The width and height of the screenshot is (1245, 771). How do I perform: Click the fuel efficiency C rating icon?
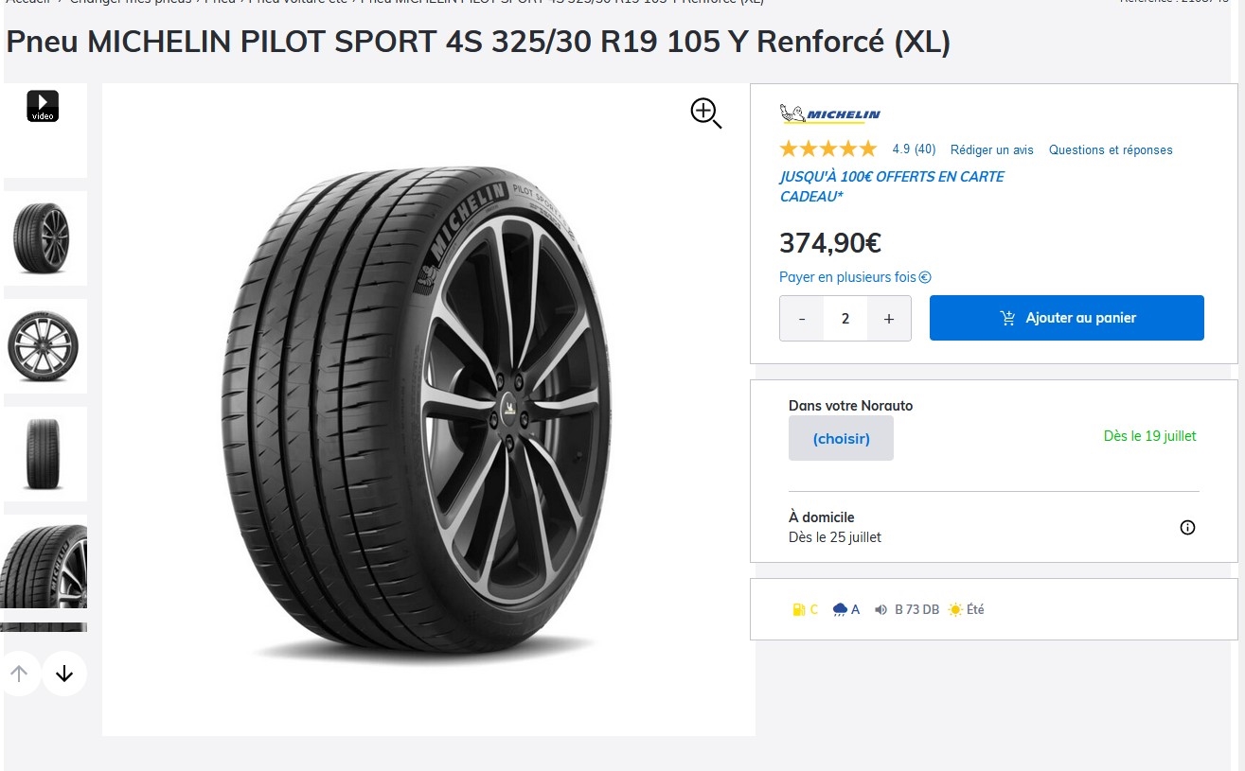coord(798,610)
